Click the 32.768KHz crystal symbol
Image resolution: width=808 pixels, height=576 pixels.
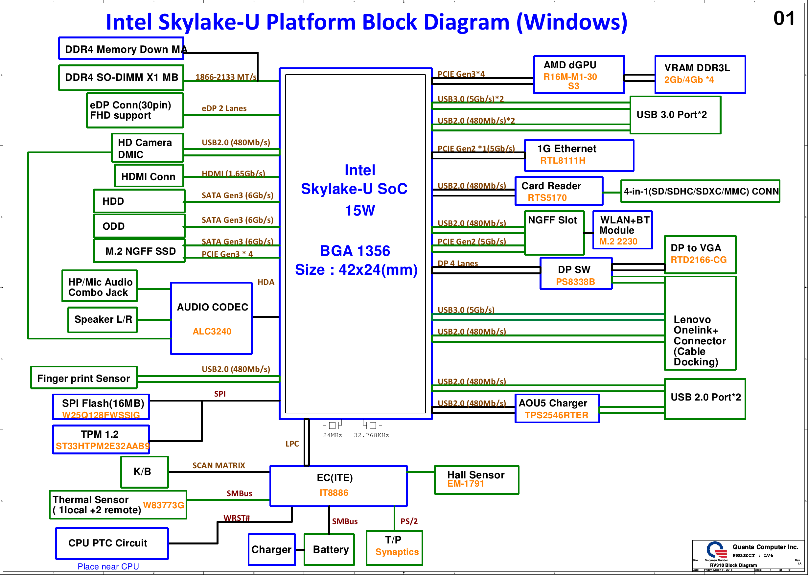point(372,425)
